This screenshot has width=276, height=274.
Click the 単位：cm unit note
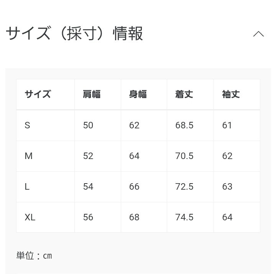click(34, 256)
